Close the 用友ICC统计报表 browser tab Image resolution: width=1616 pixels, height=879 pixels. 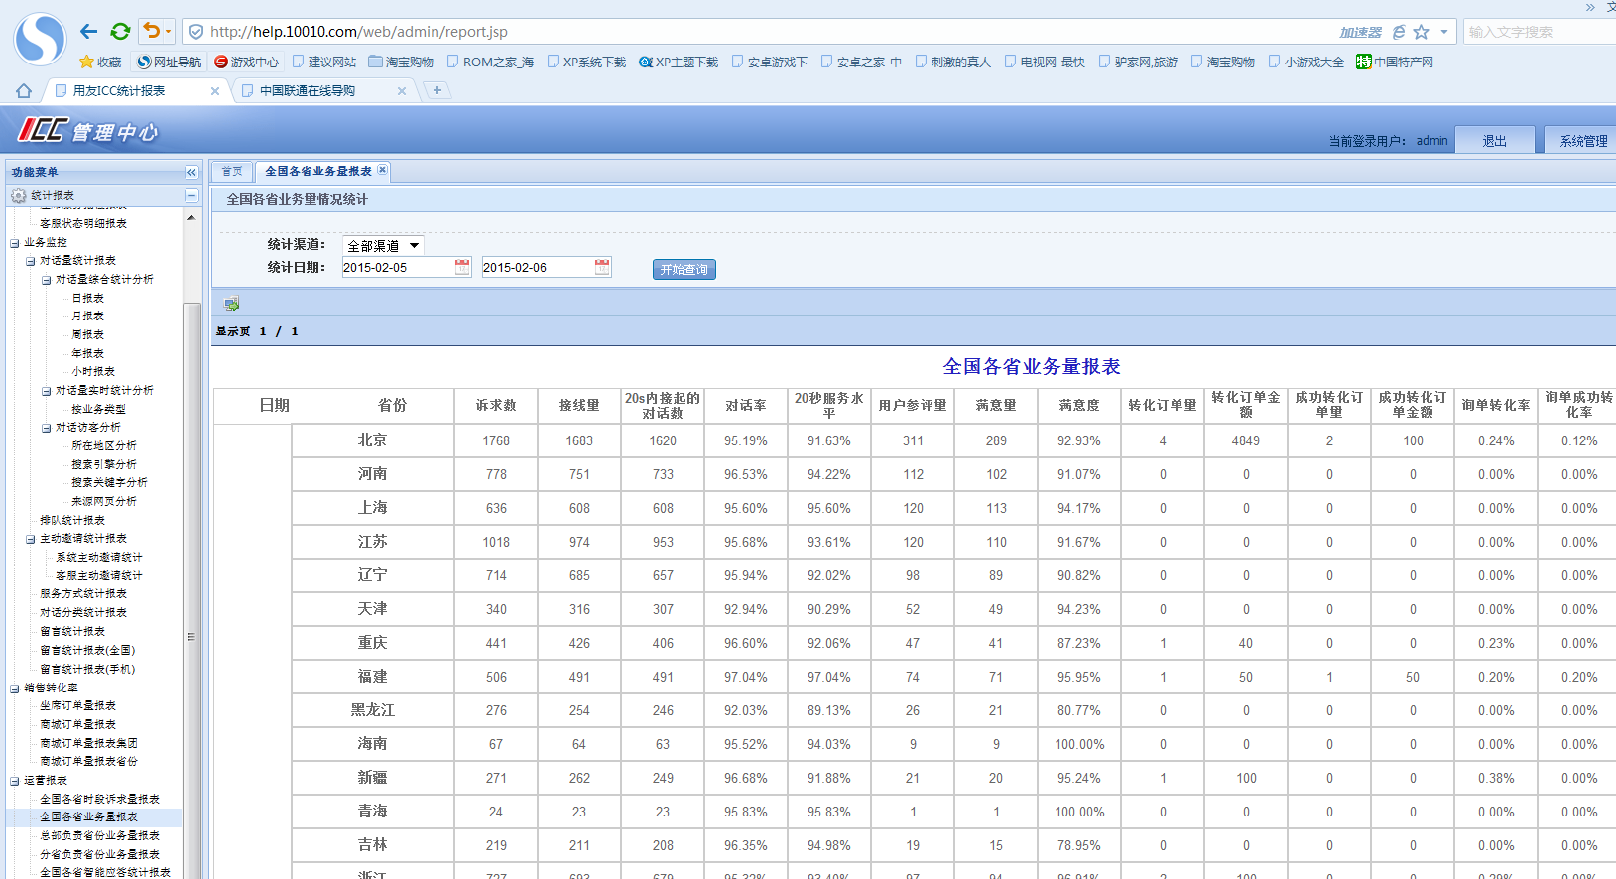tap(215, 91)
